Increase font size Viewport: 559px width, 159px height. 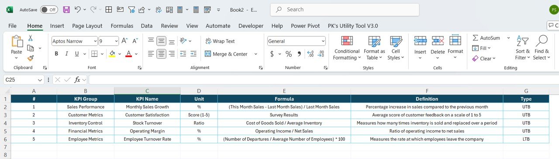(124, 41)
